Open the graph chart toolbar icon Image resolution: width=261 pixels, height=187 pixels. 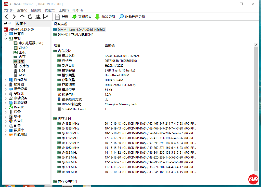point(46,17)
